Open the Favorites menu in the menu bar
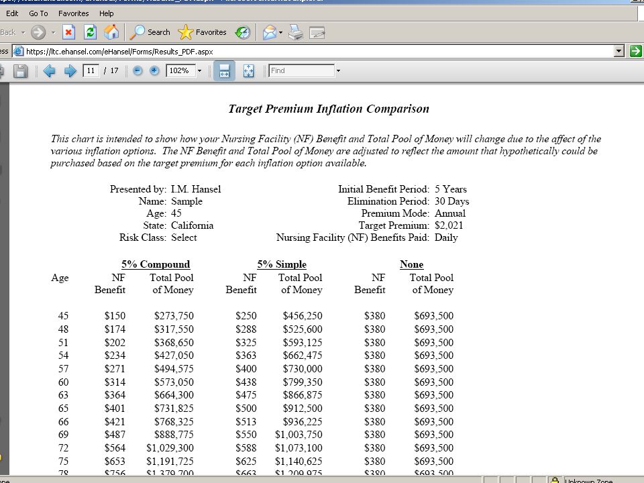The height and width of the screenshot is (483, 644). point(74,13)
